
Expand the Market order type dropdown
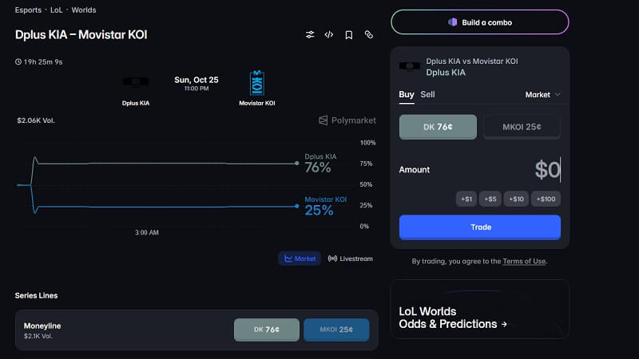tap(542, 94)
